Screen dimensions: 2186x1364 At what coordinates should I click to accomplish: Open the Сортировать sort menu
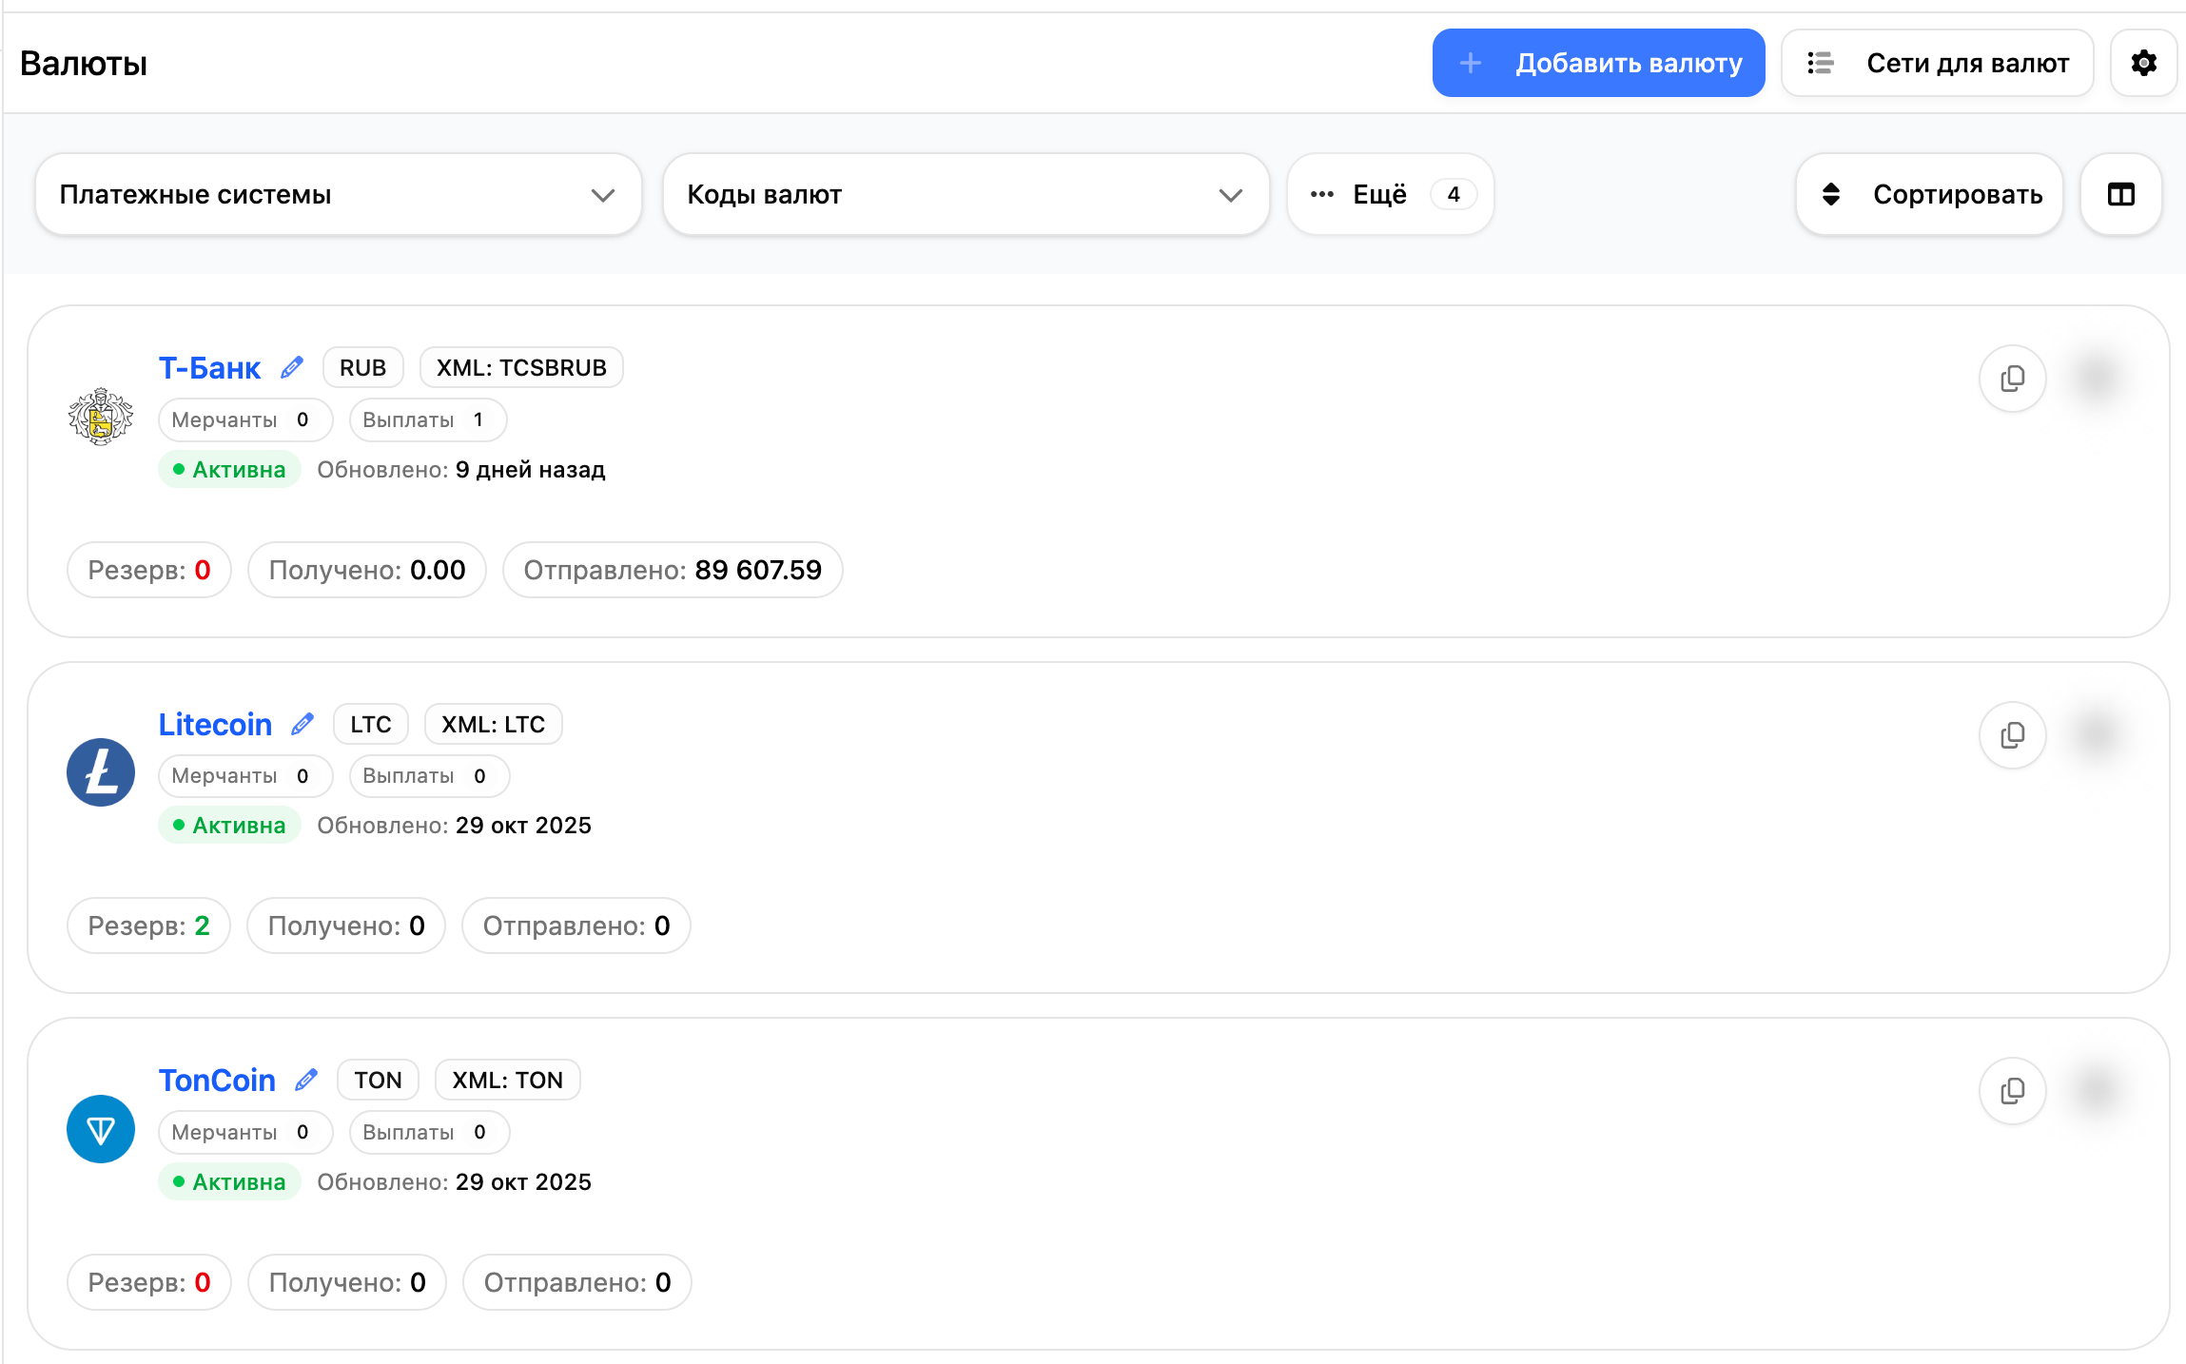(1929, 194)
